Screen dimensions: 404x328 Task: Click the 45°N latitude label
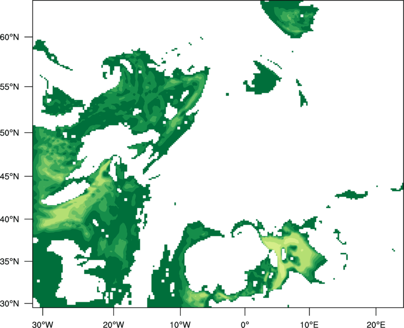click(x=10, y=176)
